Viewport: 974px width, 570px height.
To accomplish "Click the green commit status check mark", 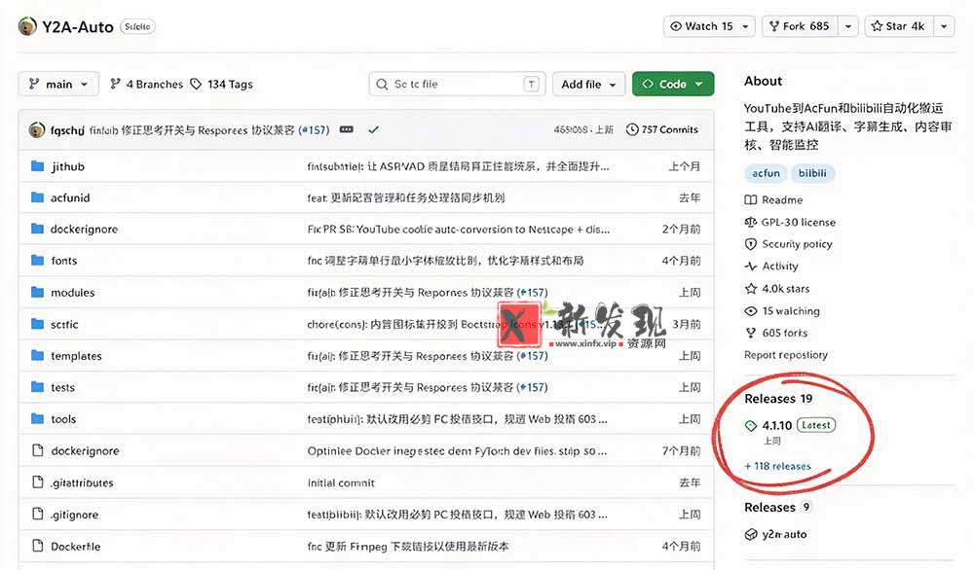I will point(373,129).
